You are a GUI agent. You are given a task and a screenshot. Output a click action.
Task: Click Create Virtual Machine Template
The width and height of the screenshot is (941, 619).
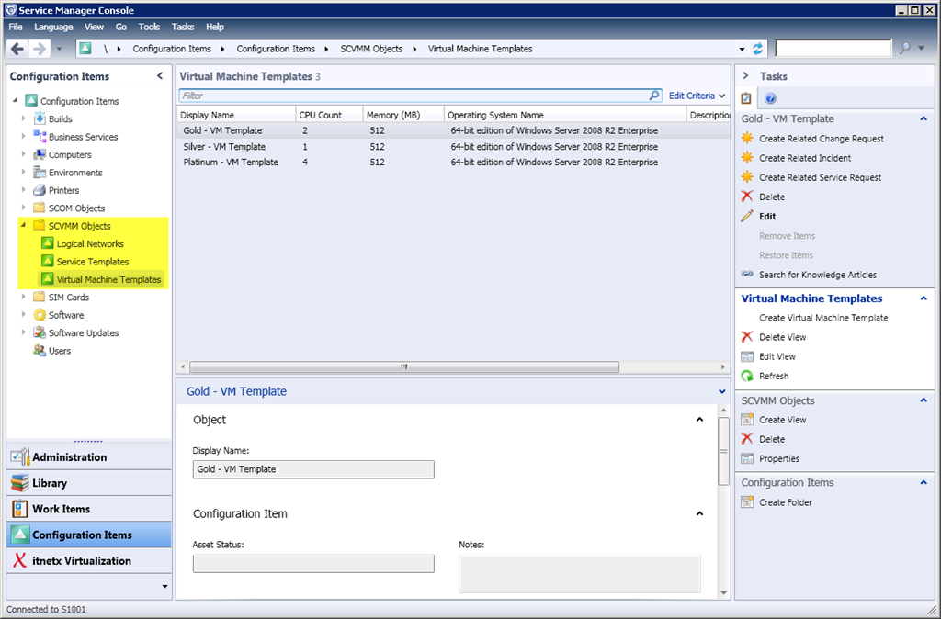(823, 318)
